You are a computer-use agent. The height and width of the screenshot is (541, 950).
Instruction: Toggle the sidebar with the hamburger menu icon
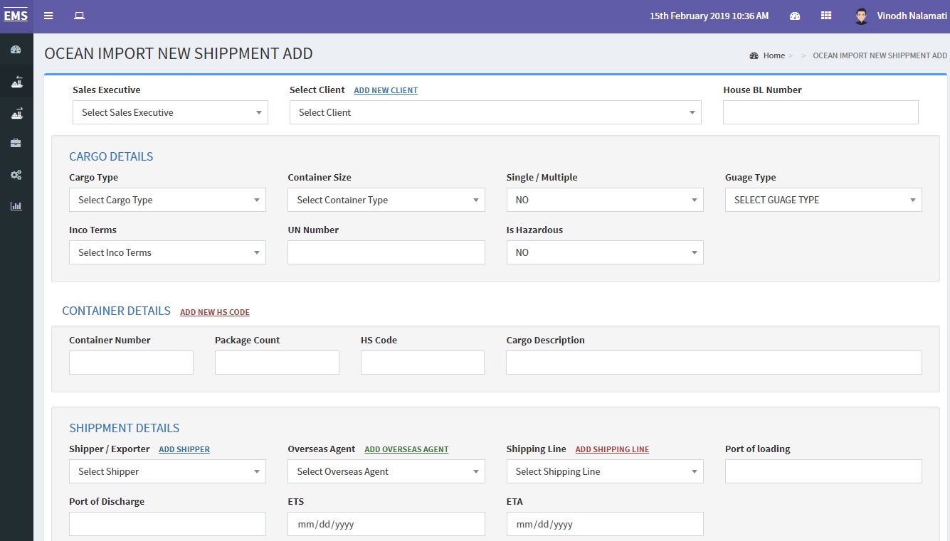tap(48, 16)
